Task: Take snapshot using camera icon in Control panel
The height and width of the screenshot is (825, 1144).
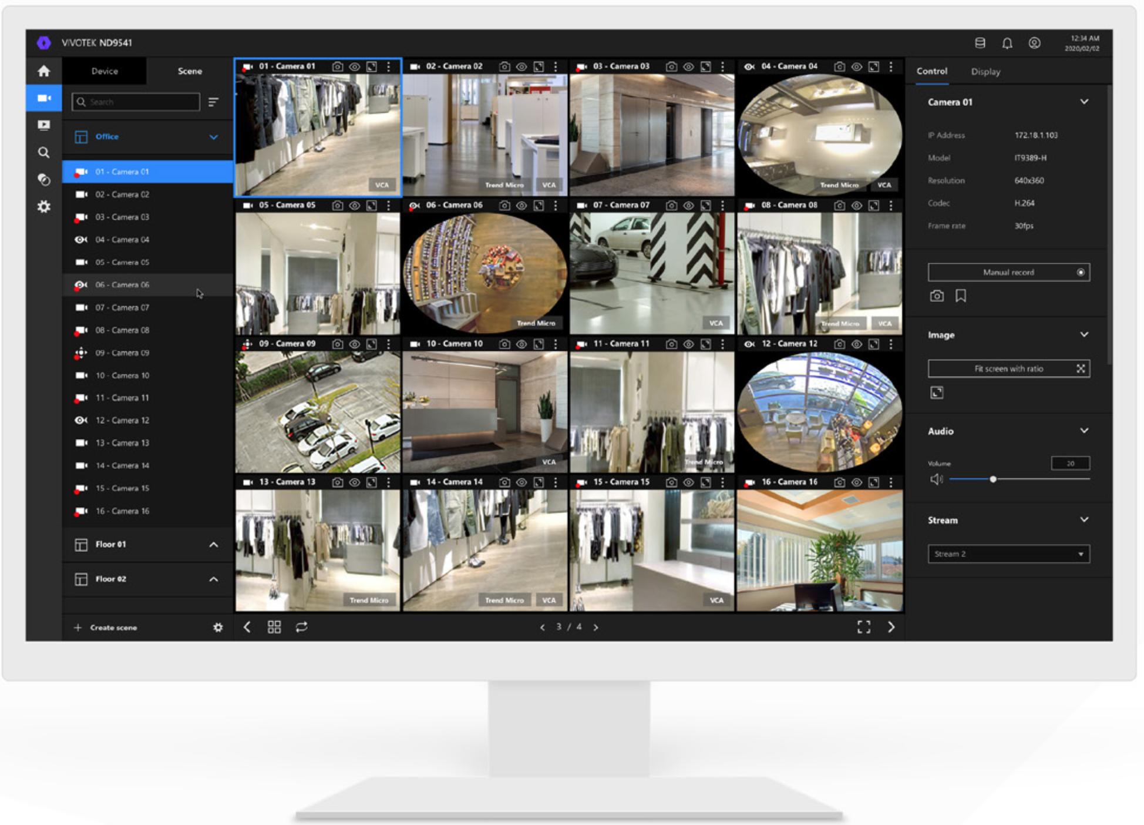Action: (937, 296)
